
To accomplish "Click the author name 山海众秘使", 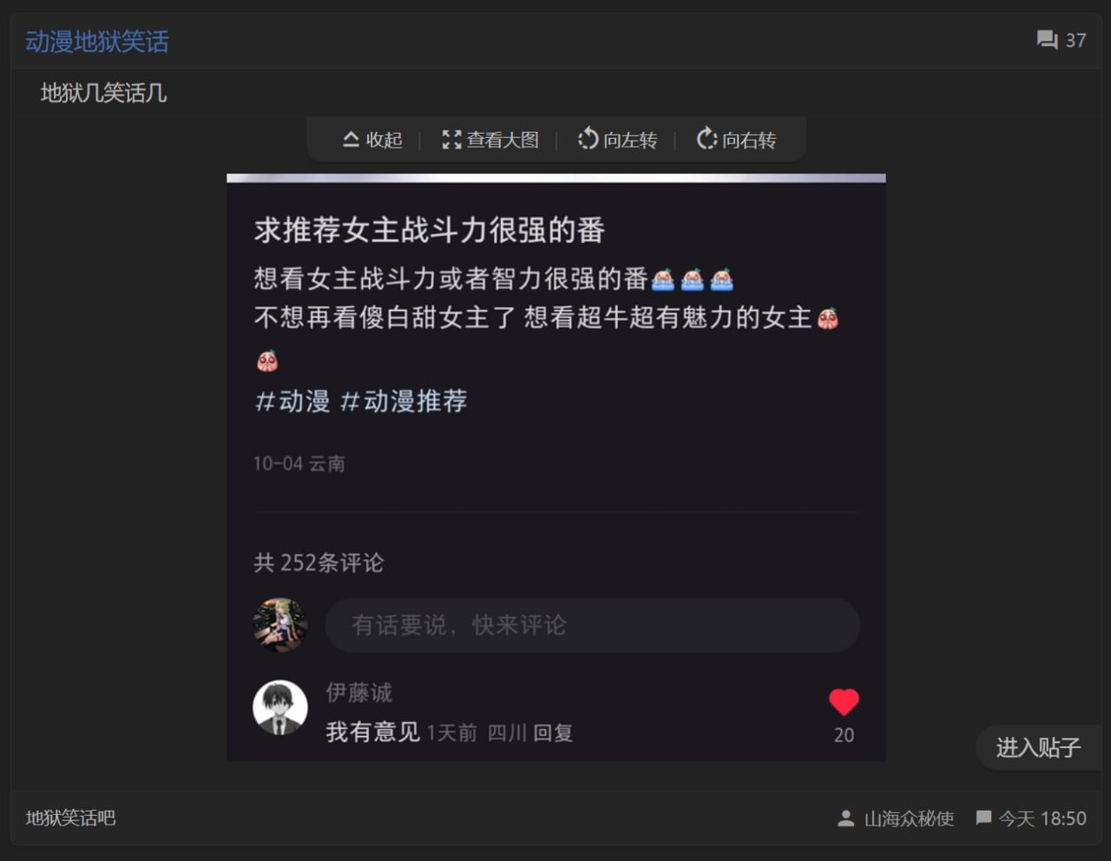I will 909,818.
